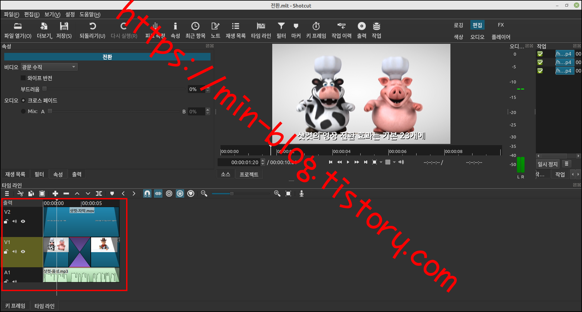582x312 pixels.
Task: Toggle timeline snapping magnet button
Action: pyautogui.click(x=147, y=193)
